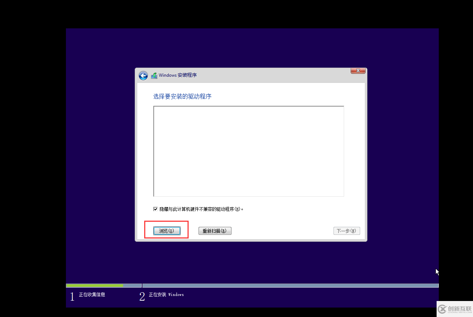
Task: Click the green installation progress bar
Action: point(94,285)
